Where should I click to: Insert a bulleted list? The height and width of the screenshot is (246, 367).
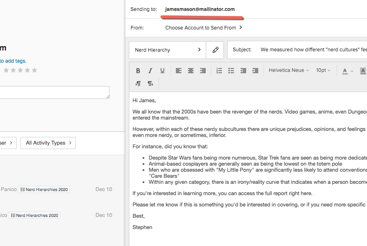(x=231, y=71)
